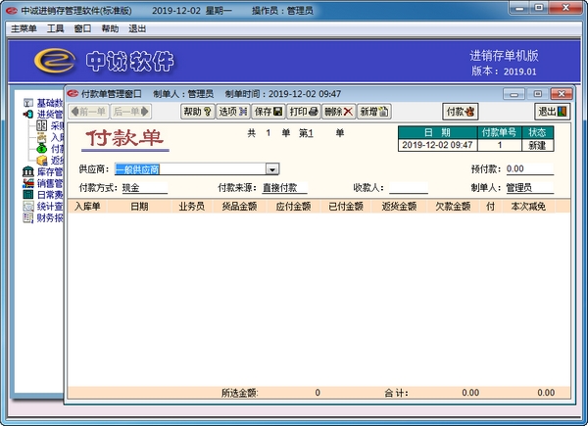The image size is (588, 426).
Task: Open 选项 options in the toolbar
Action: tap(233, 112)
